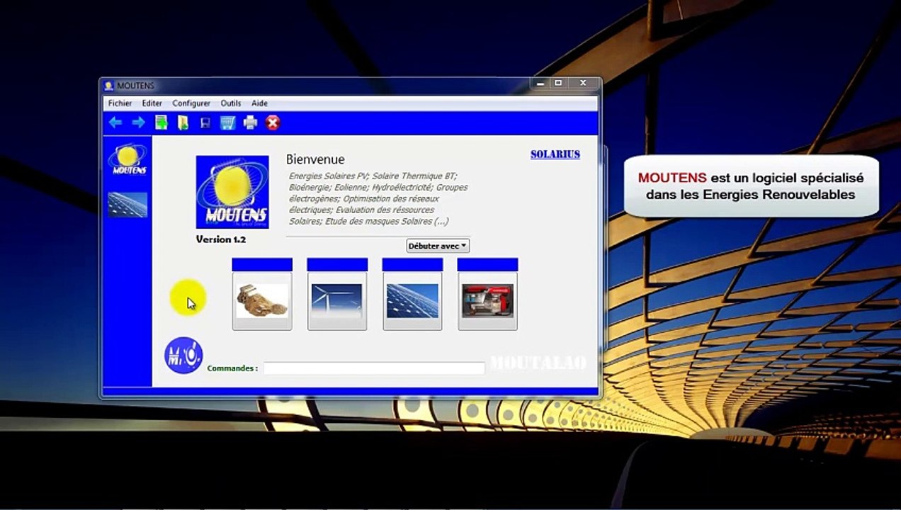Open the Configurer menu
Viewport: 901px width, 510px height.
pyautogui.click(x=191, y=103)
